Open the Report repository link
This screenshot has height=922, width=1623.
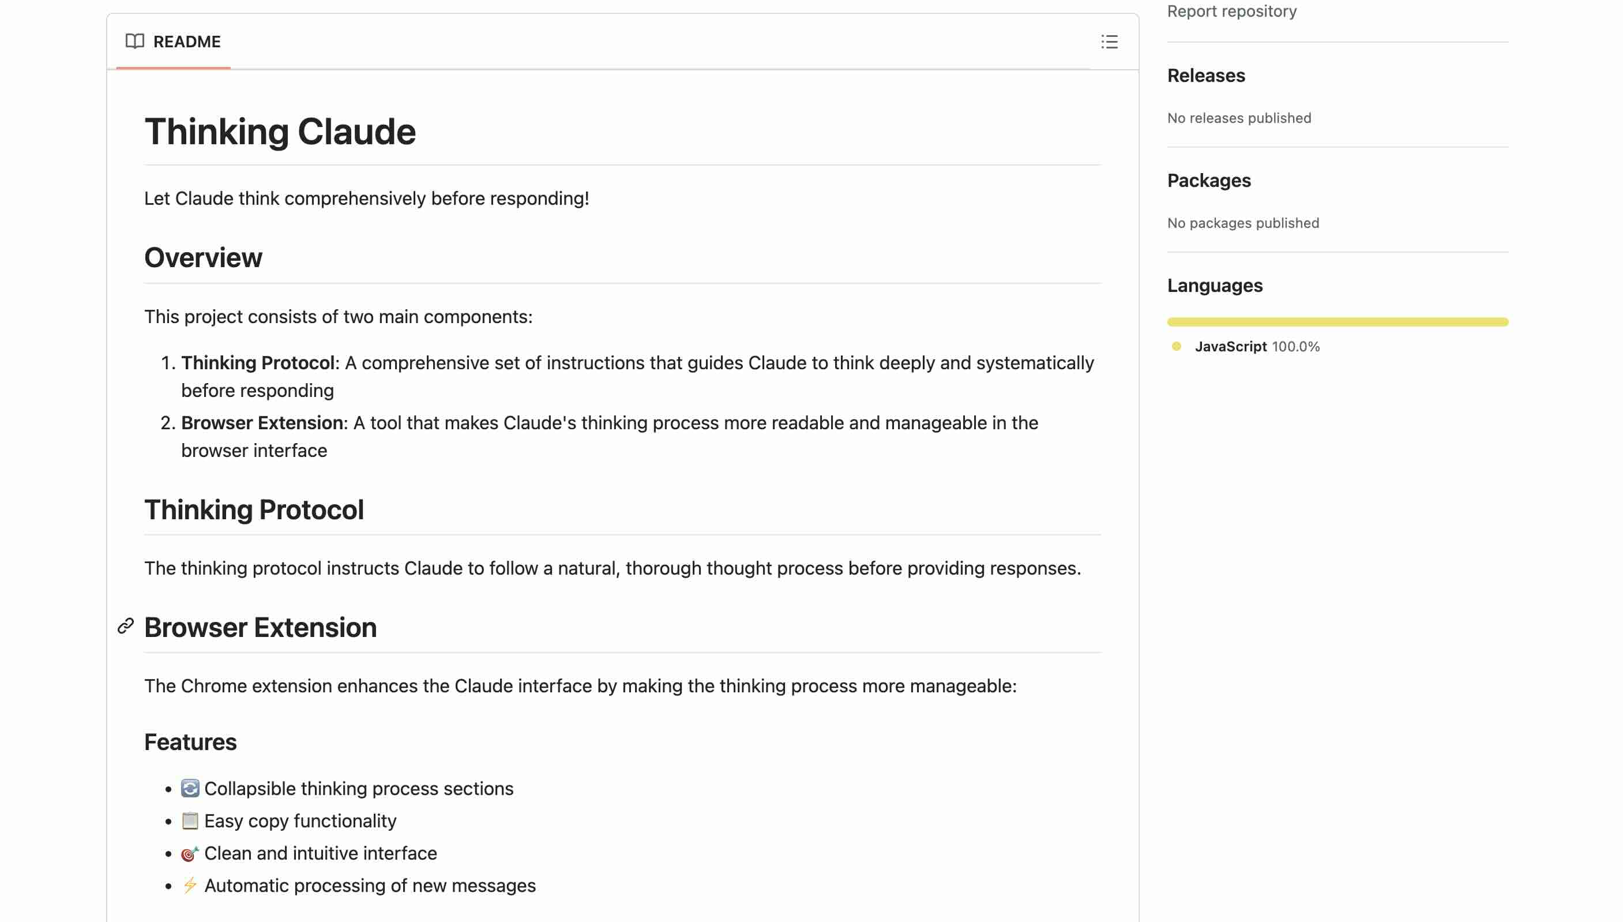[x=1231, y=12]
